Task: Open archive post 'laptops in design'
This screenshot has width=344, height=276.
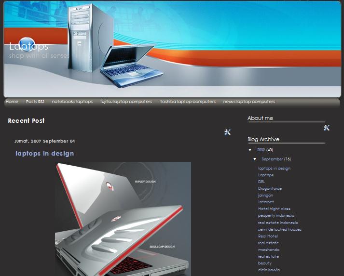Action: click(x=274, y=168)
